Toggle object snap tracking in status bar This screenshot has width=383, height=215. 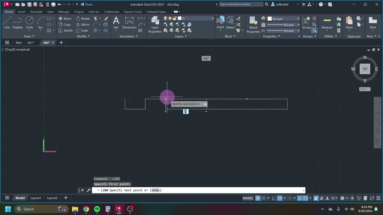[300, 198]
